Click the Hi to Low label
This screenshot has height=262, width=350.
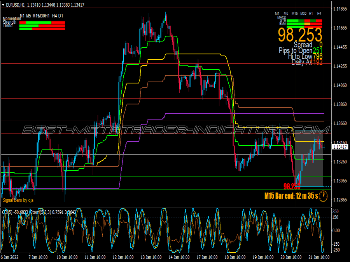pos(300,56)
